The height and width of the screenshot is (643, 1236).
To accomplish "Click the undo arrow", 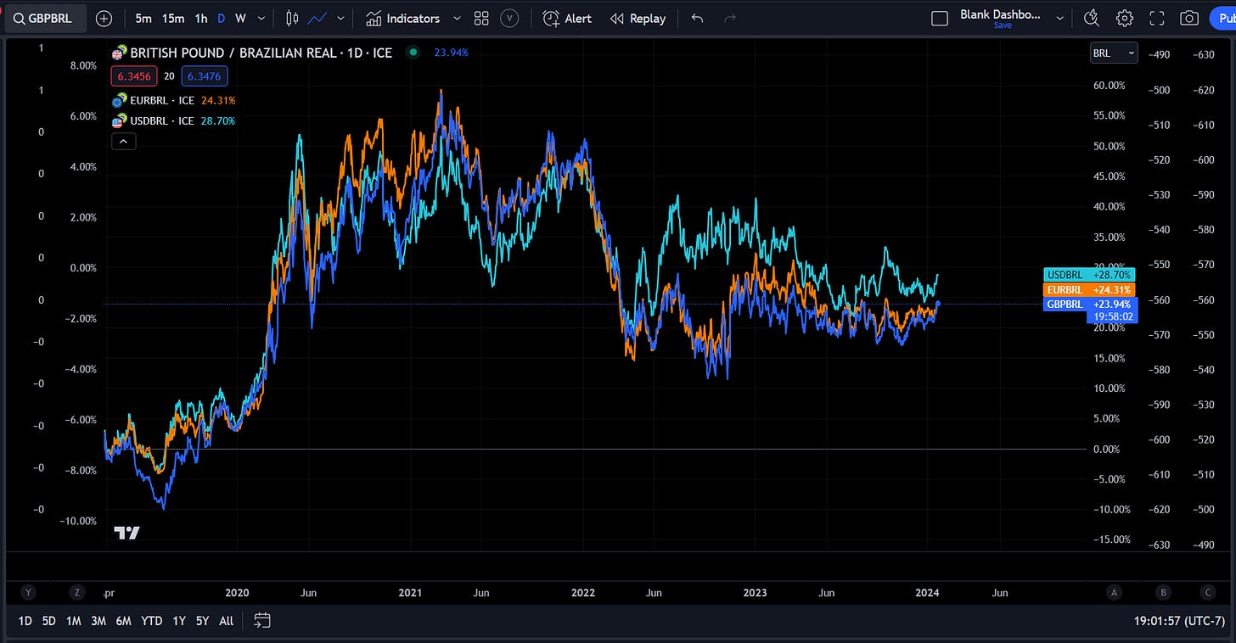I will [697, 18].
